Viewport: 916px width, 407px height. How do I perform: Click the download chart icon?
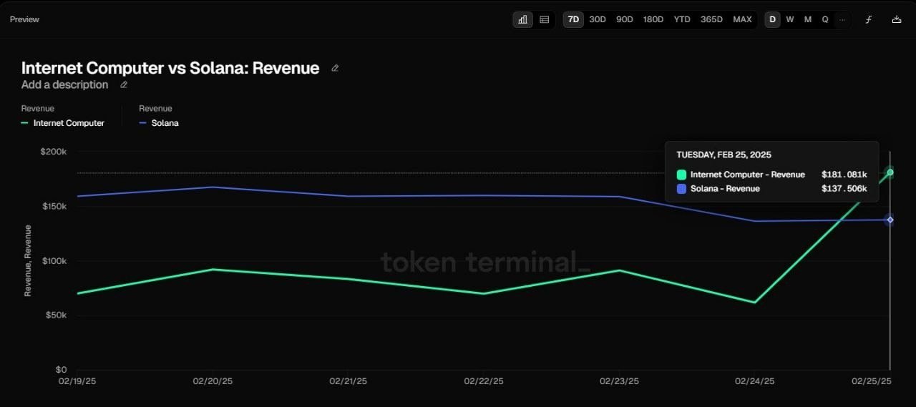point(897,19)
